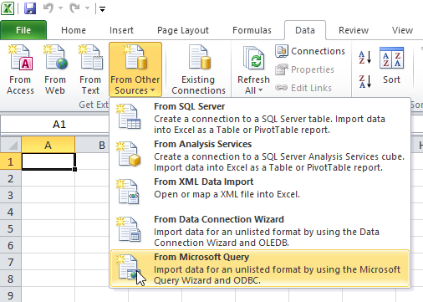Save the workbook with the floppy disk icon

[30, 8]
